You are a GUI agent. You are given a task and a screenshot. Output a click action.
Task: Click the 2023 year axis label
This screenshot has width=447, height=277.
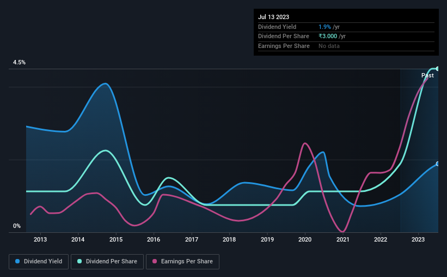(x=418, y=239)
